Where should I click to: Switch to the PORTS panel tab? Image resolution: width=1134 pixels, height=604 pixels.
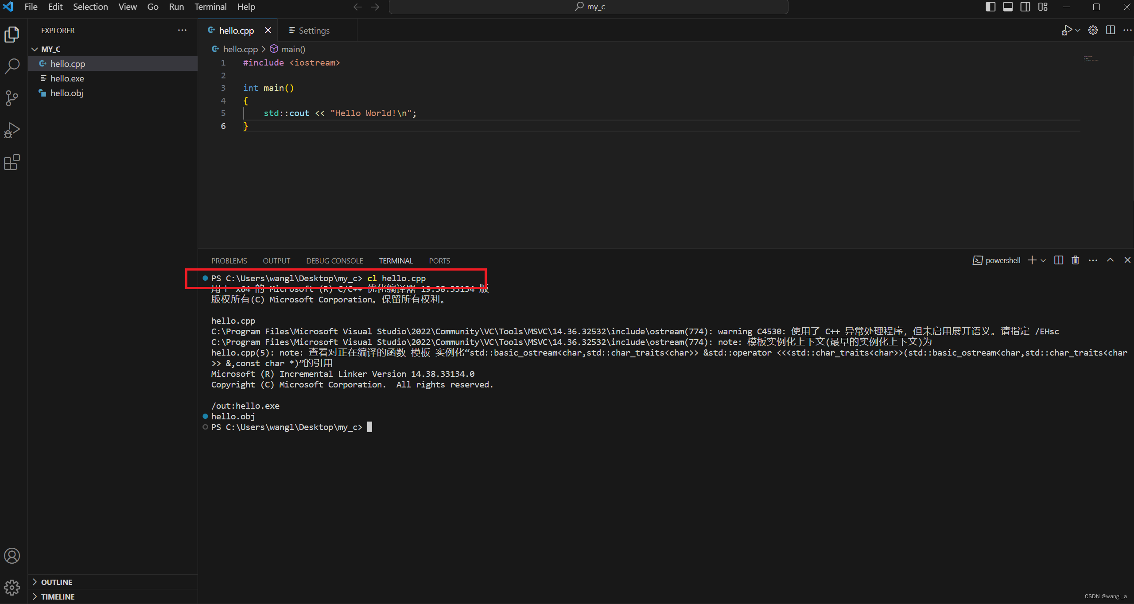tap(439, 261)
